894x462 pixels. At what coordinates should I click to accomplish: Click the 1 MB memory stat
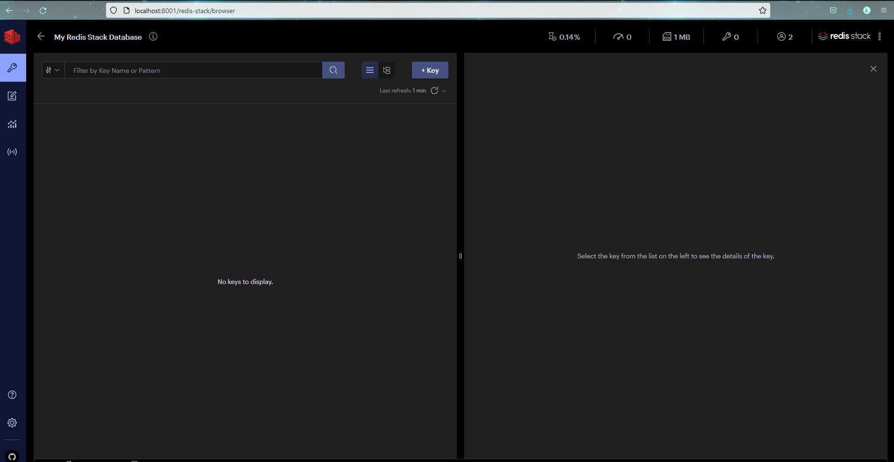click(676, 36)
